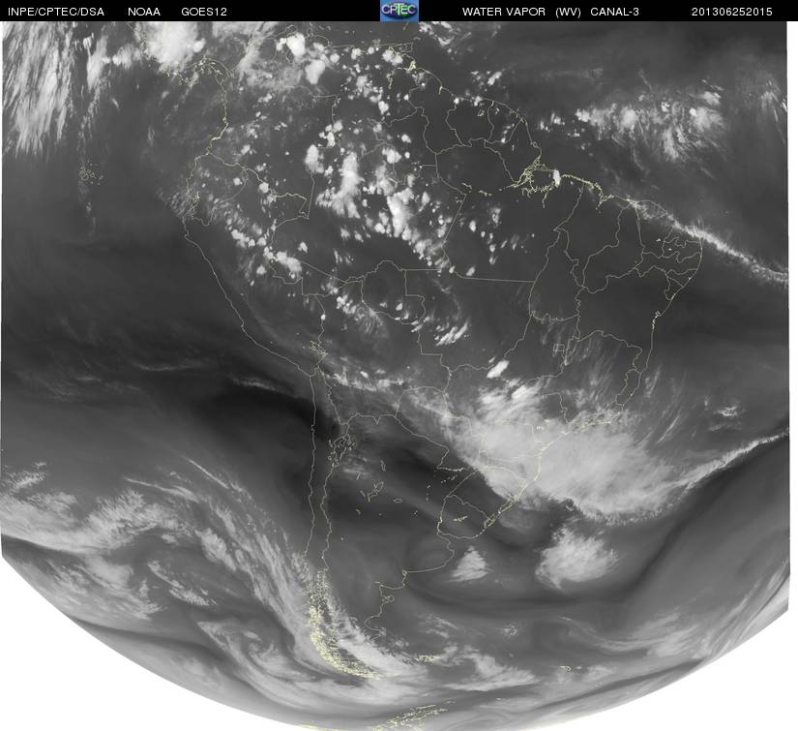The image size is (798, 731).
Task: Click the (WV) abbreviation label
Action: pos(568,12)
